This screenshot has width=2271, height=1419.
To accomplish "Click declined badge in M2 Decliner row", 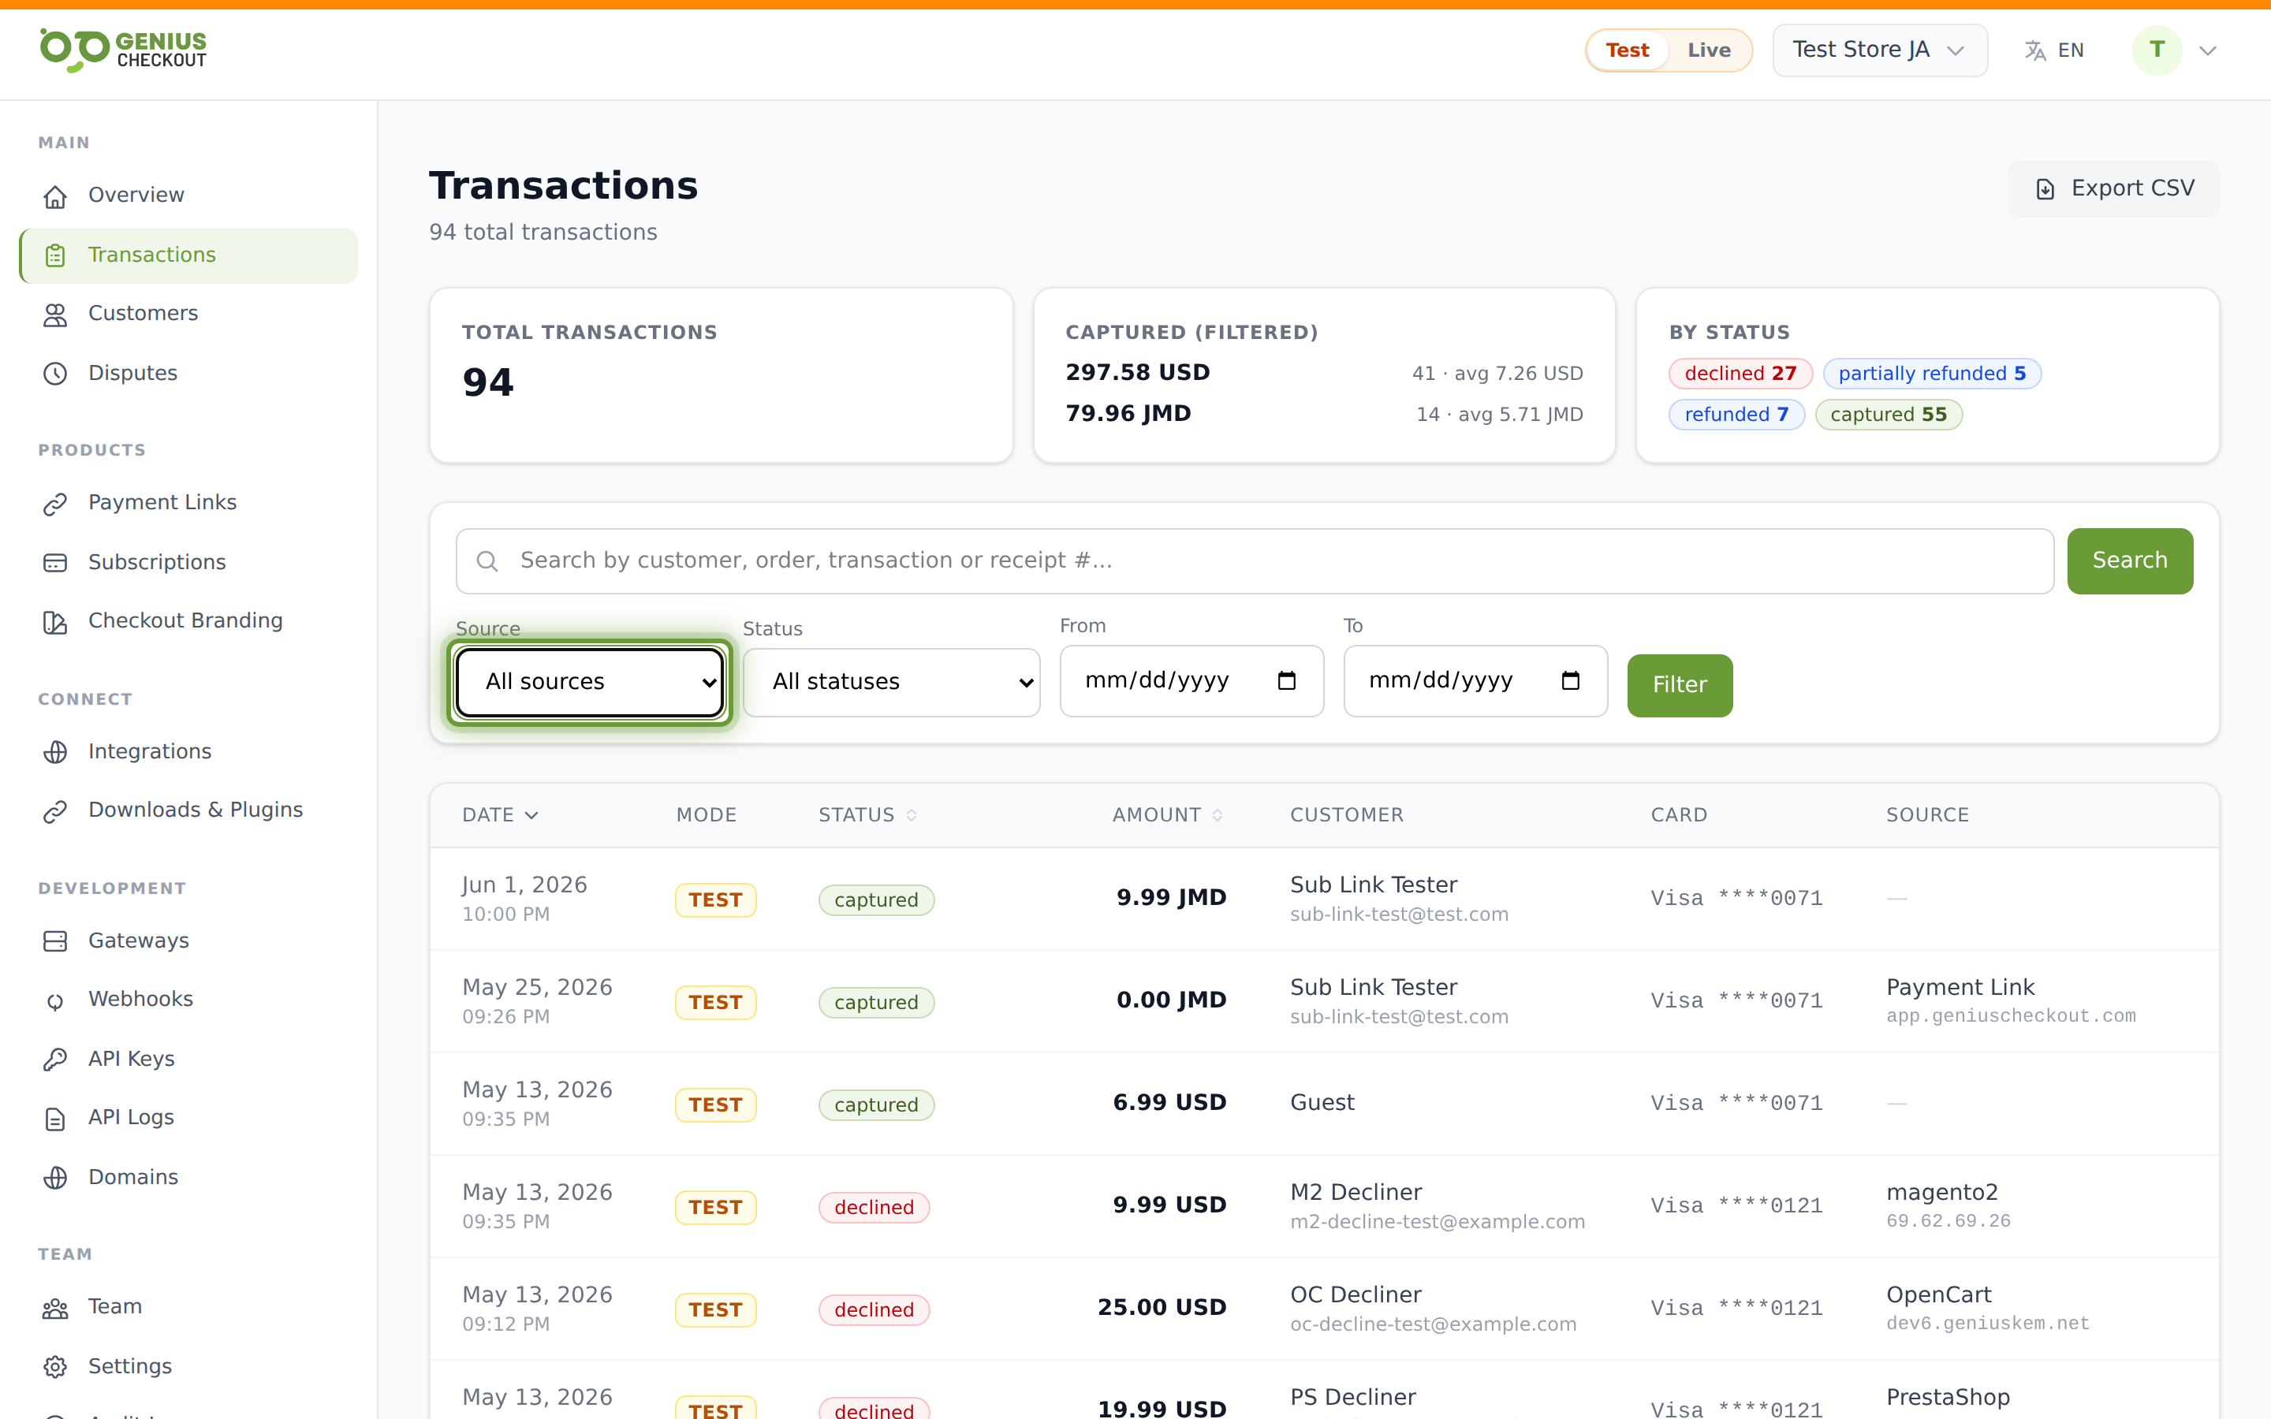I will click(874, 1208).
